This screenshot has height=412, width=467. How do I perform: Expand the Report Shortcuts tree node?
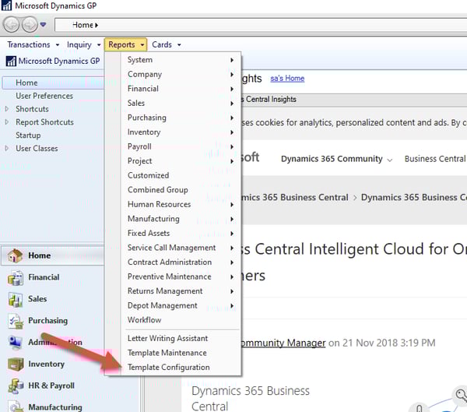tap(6, 122)
